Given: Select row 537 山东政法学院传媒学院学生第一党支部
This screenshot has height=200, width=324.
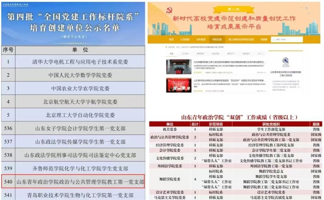Looking at the screenshot, I should (73, 142).
